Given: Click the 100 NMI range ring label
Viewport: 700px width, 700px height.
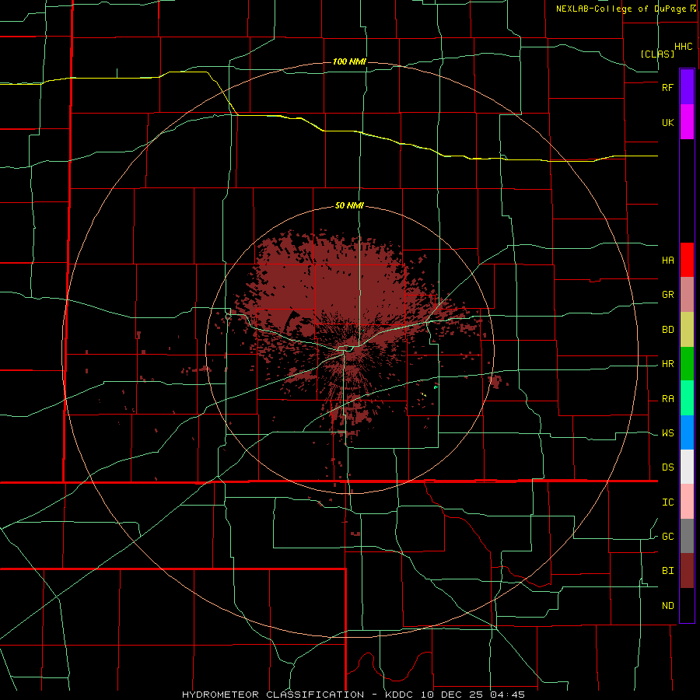Looking at the screenshot, I should click(x=349, y=61).
